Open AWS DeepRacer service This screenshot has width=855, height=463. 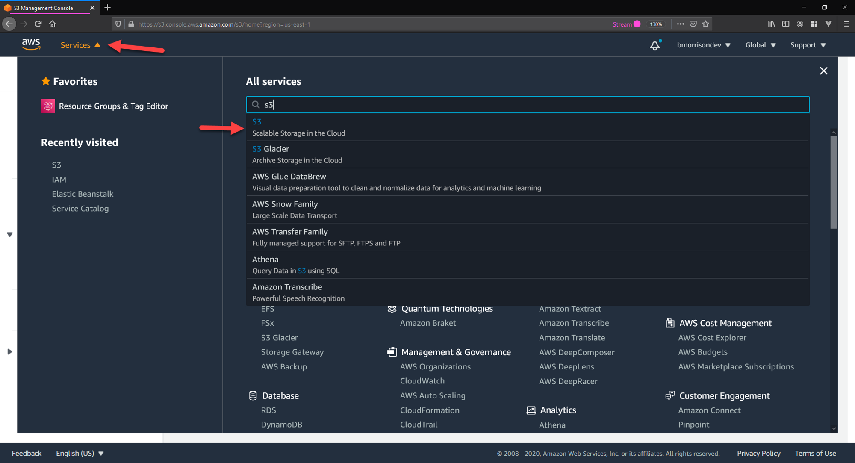pos(568,381)
